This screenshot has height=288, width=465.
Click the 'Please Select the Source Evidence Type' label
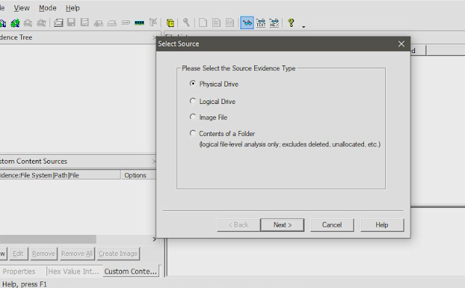point(238,68)
